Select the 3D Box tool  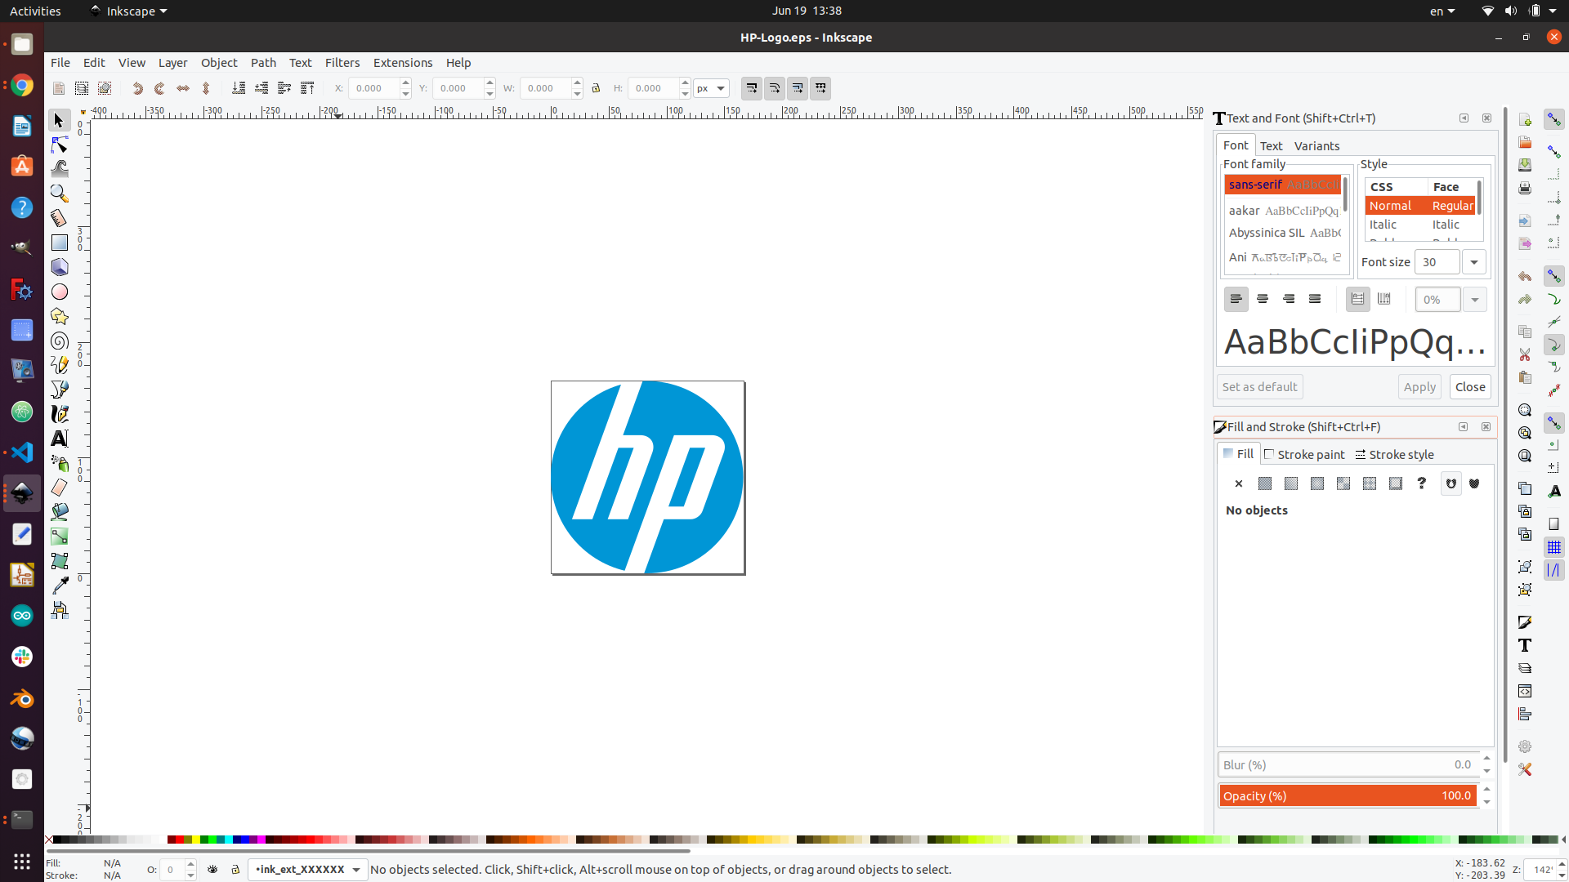(x=59, y=267)
